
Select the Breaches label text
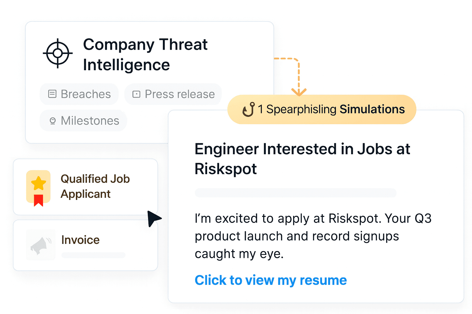click(x=86, y=94)
